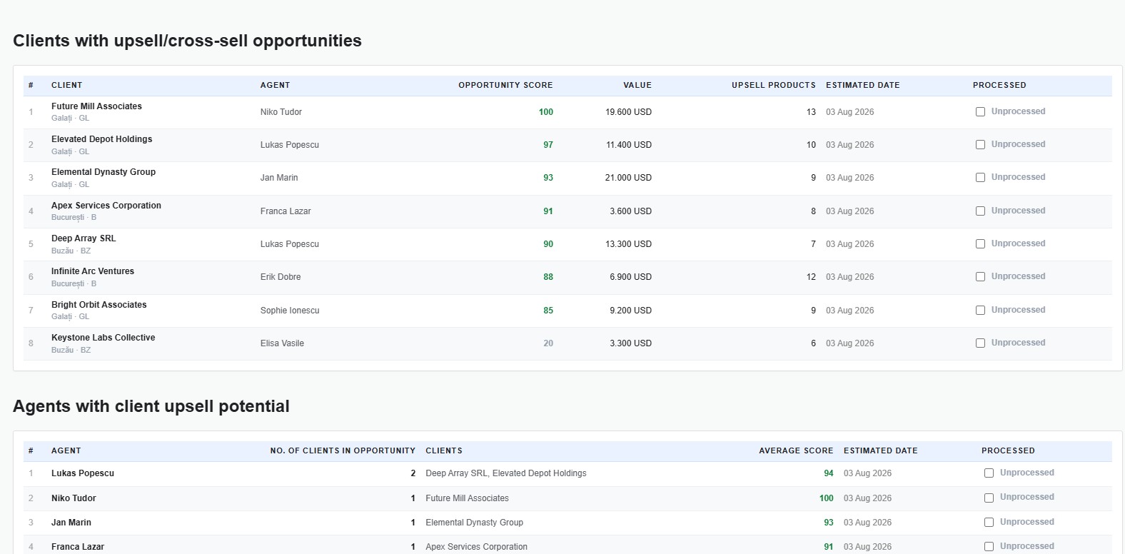Click Jan Marin in the agents table

tap(71, 523)
